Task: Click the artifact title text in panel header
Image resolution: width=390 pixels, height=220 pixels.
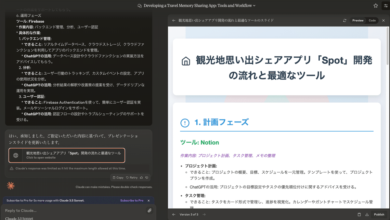Action: tap(226, 20)
